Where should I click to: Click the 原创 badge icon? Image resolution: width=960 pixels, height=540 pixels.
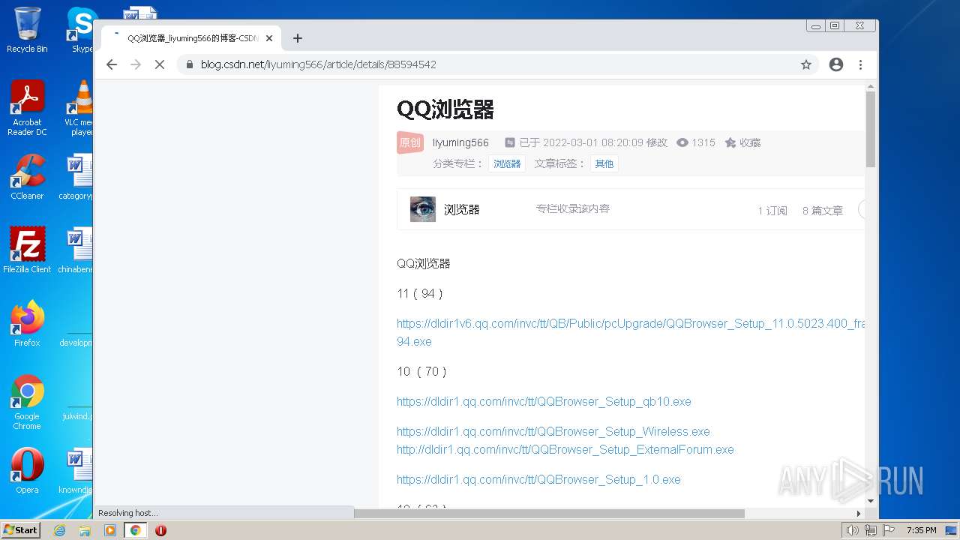coord(410,142)
